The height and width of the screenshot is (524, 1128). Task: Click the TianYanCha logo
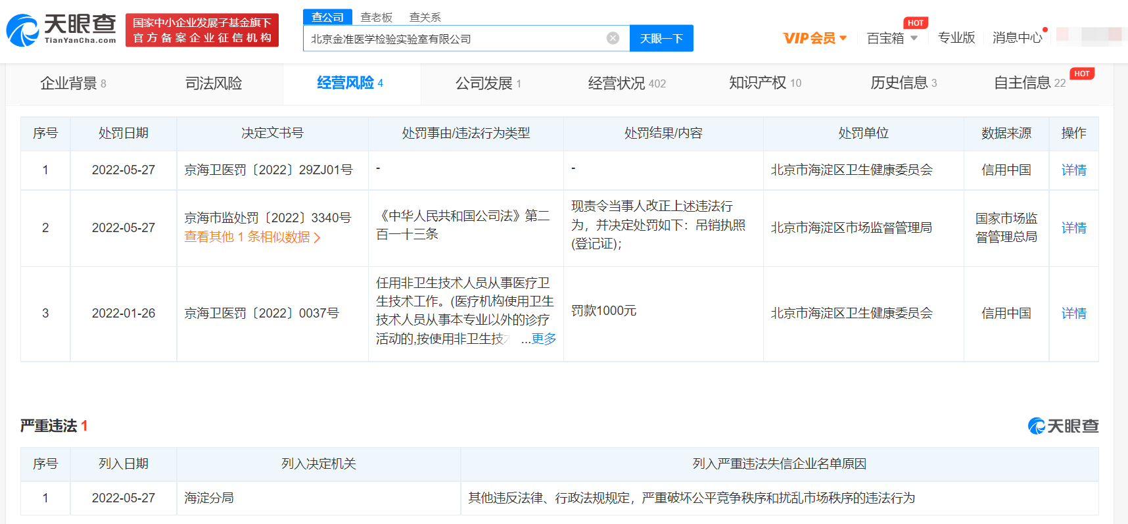click(x=61, y=30)
